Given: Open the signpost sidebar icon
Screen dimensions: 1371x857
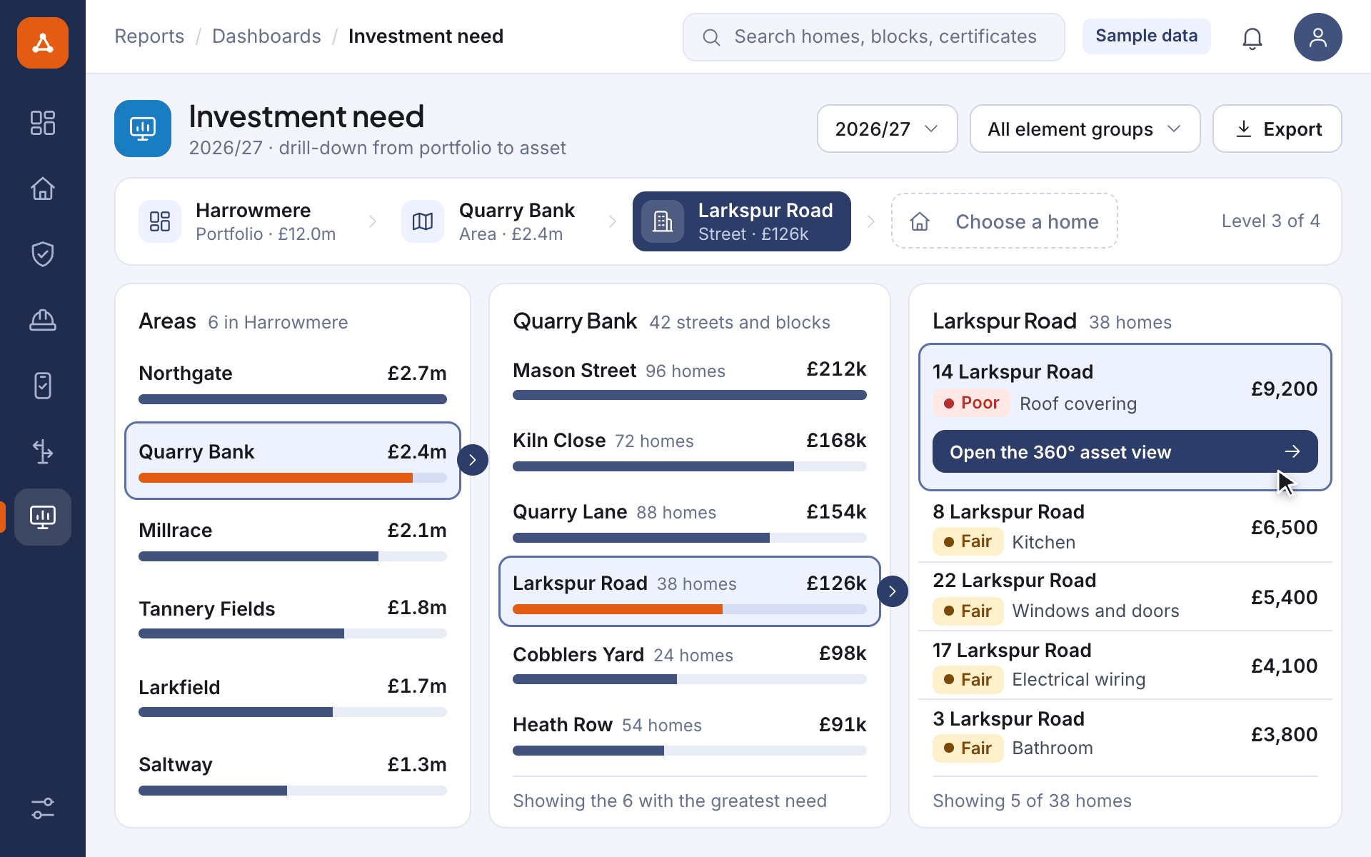Looking at the screenshot, I should click(x=43, y=451).
